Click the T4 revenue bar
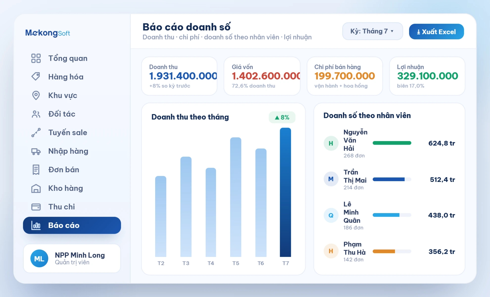The image size is (490, 297). coord(211,212)
